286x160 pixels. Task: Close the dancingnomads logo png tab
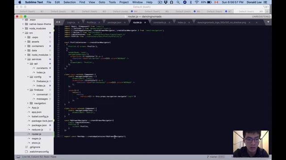pyautogui.click(x=249, y=23)
